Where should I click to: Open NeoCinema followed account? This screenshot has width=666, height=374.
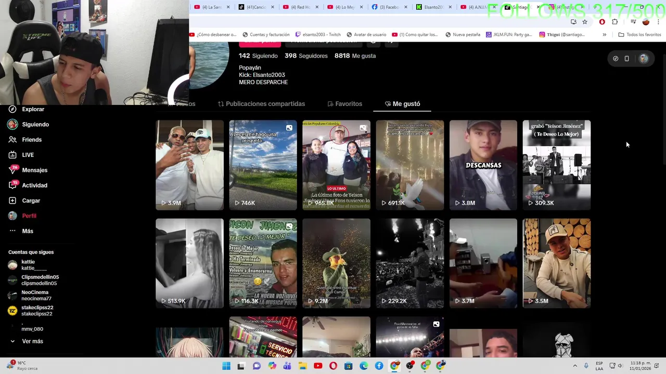(x=30, y=296)
